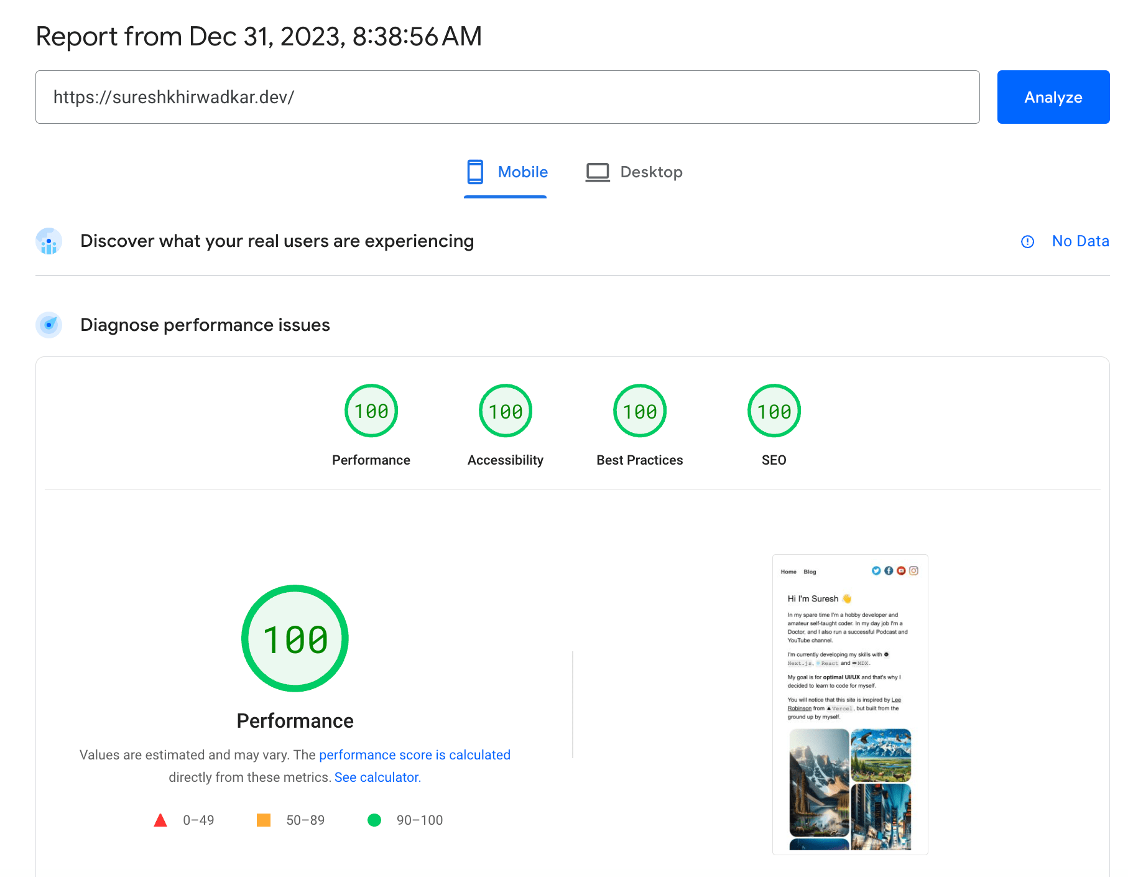
Task: Click the Facebook icon in the site preview
Action: click(x=889, y=569)
